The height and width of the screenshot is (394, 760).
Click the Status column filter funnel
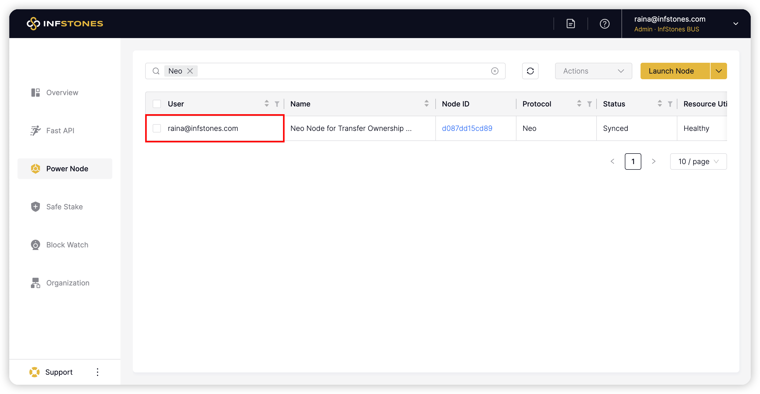point(670,104)
